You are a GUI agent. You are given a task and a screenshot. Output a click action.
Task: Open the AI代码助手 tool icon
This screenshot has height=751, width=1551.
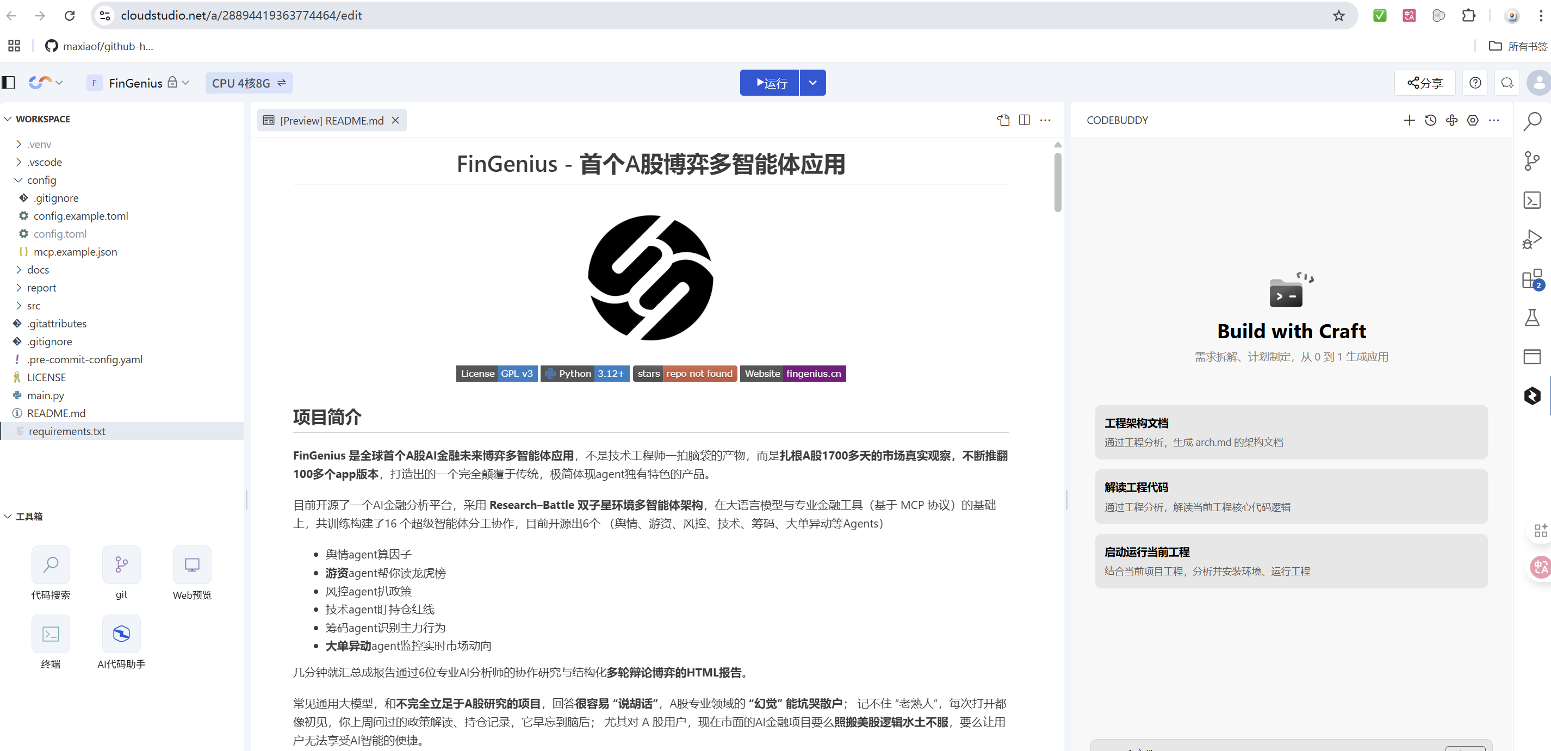click(x=122, y=634)
